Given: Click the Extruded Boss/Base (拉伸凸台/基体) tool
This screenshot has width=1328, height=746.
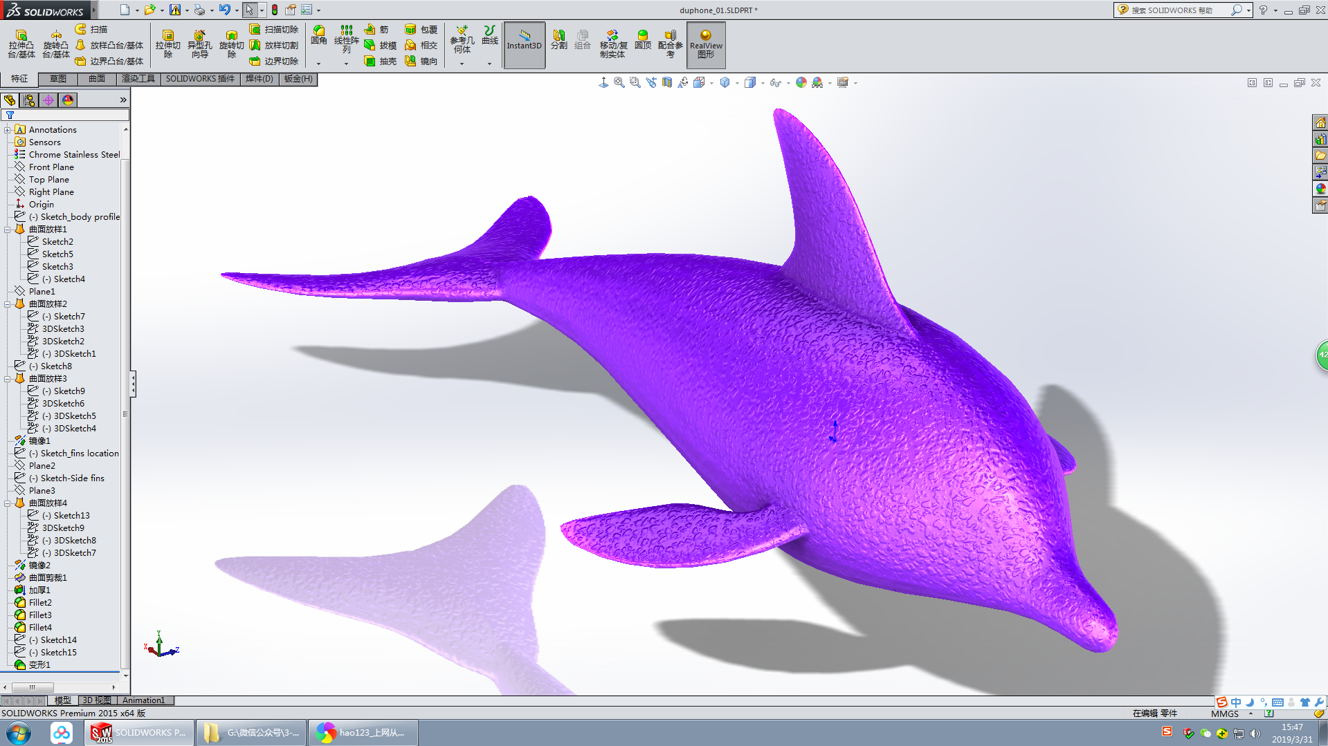Looking at the screenshot, I should pos(21,44).
